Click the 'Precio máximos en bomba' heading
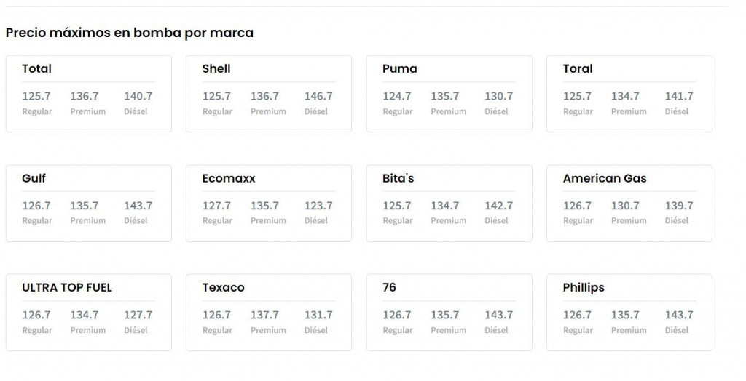746x381 pixels. click(x=130, y=33)
